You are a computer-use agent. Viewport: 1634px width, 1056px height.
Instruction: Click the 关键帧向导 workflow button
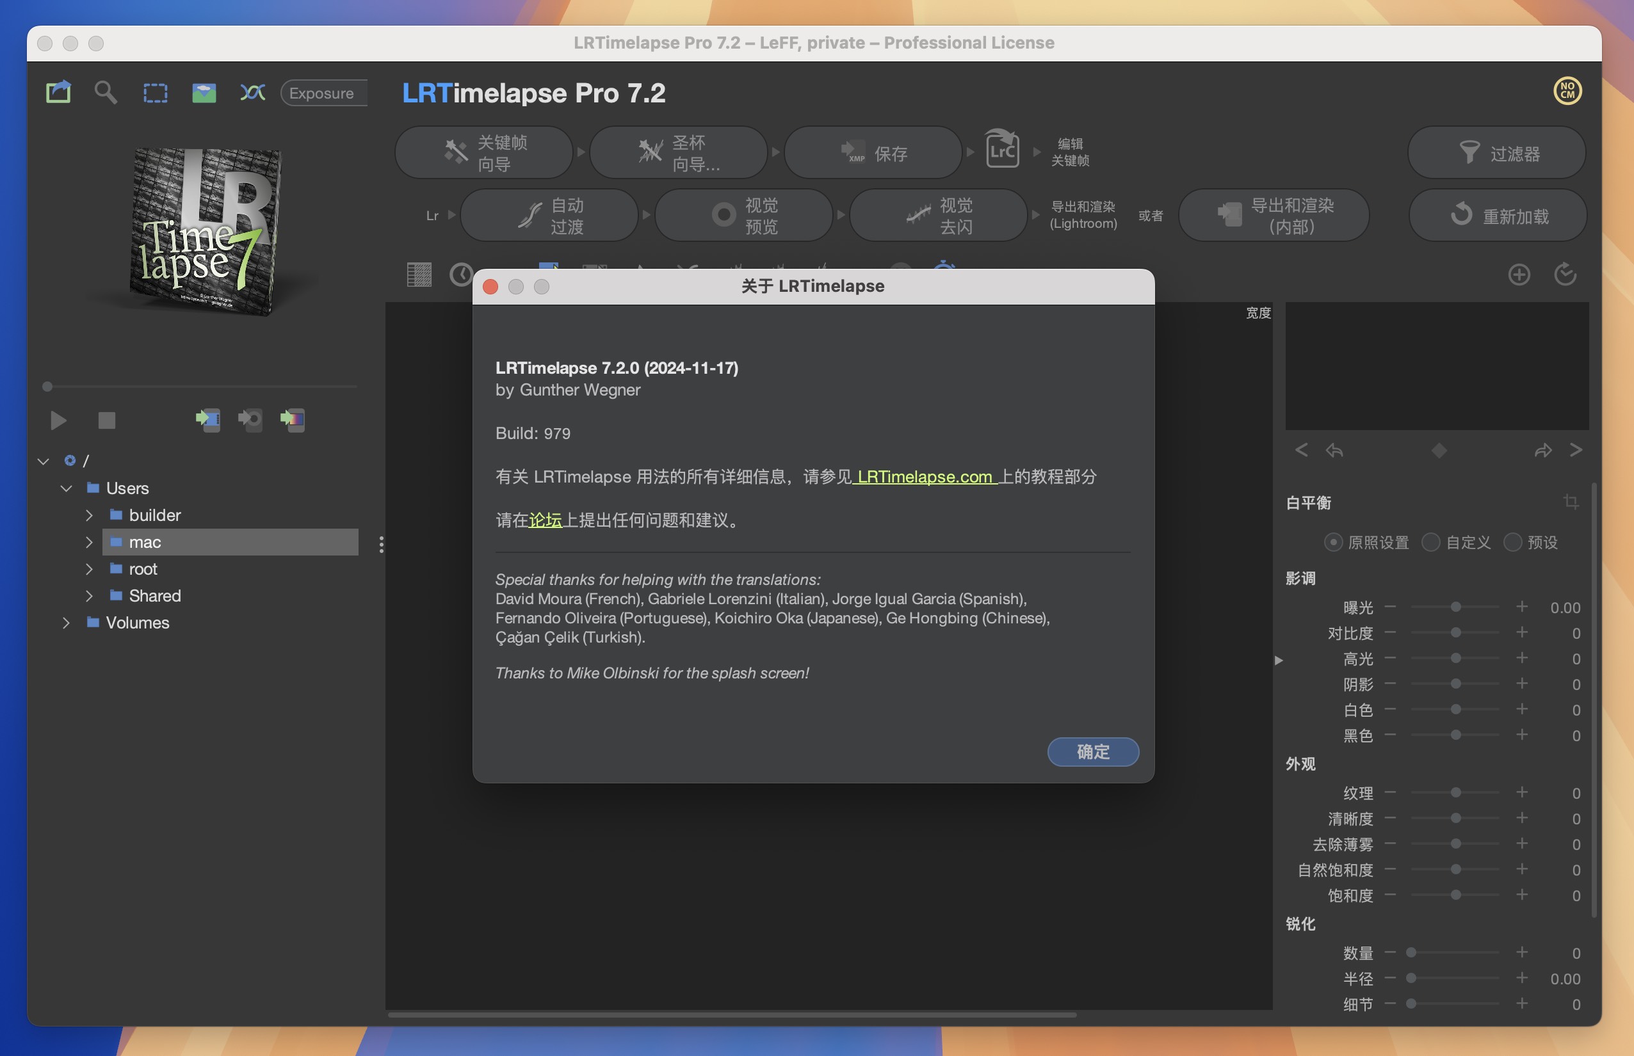click(x=483, y=152)
